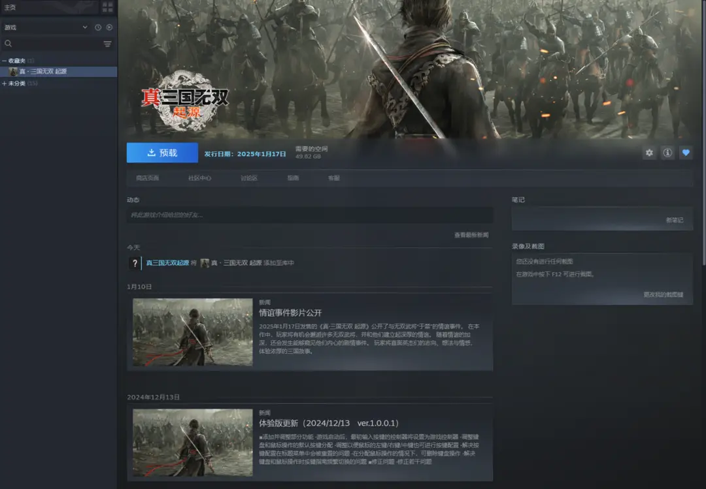Open the advanced filter options icon
Image resolution: width=706 pixels, height=489 pixels.
click(107, 44)
